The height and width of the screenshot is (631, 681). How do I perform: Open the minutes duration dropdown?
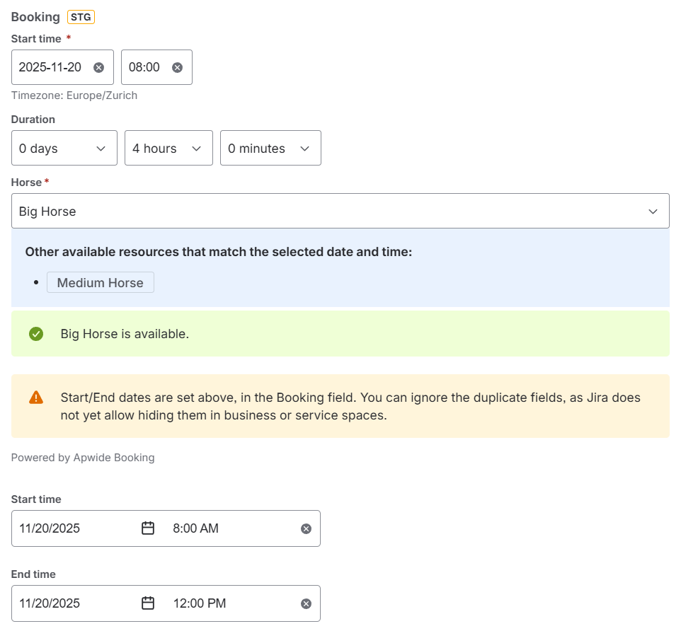[270, 149]
